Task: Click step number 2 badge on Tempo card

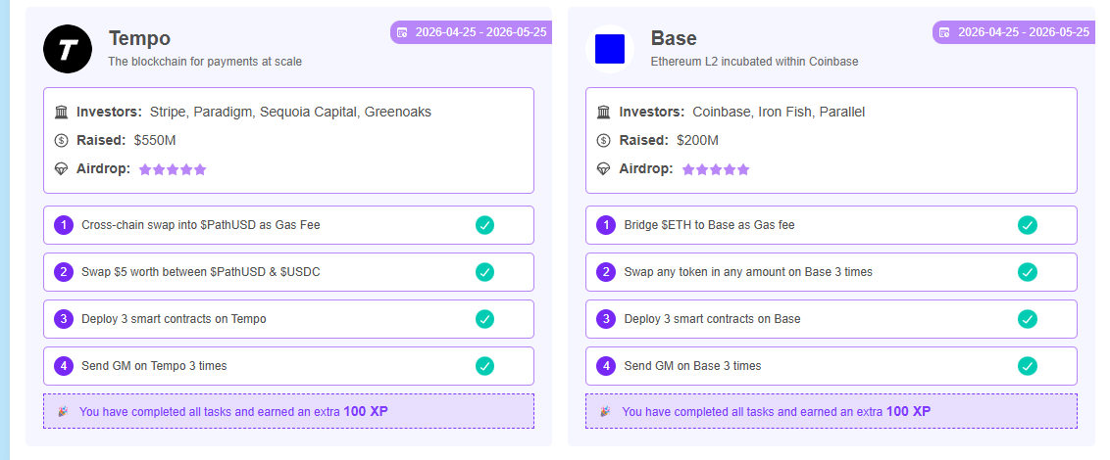Action: (x=64, y=272)
